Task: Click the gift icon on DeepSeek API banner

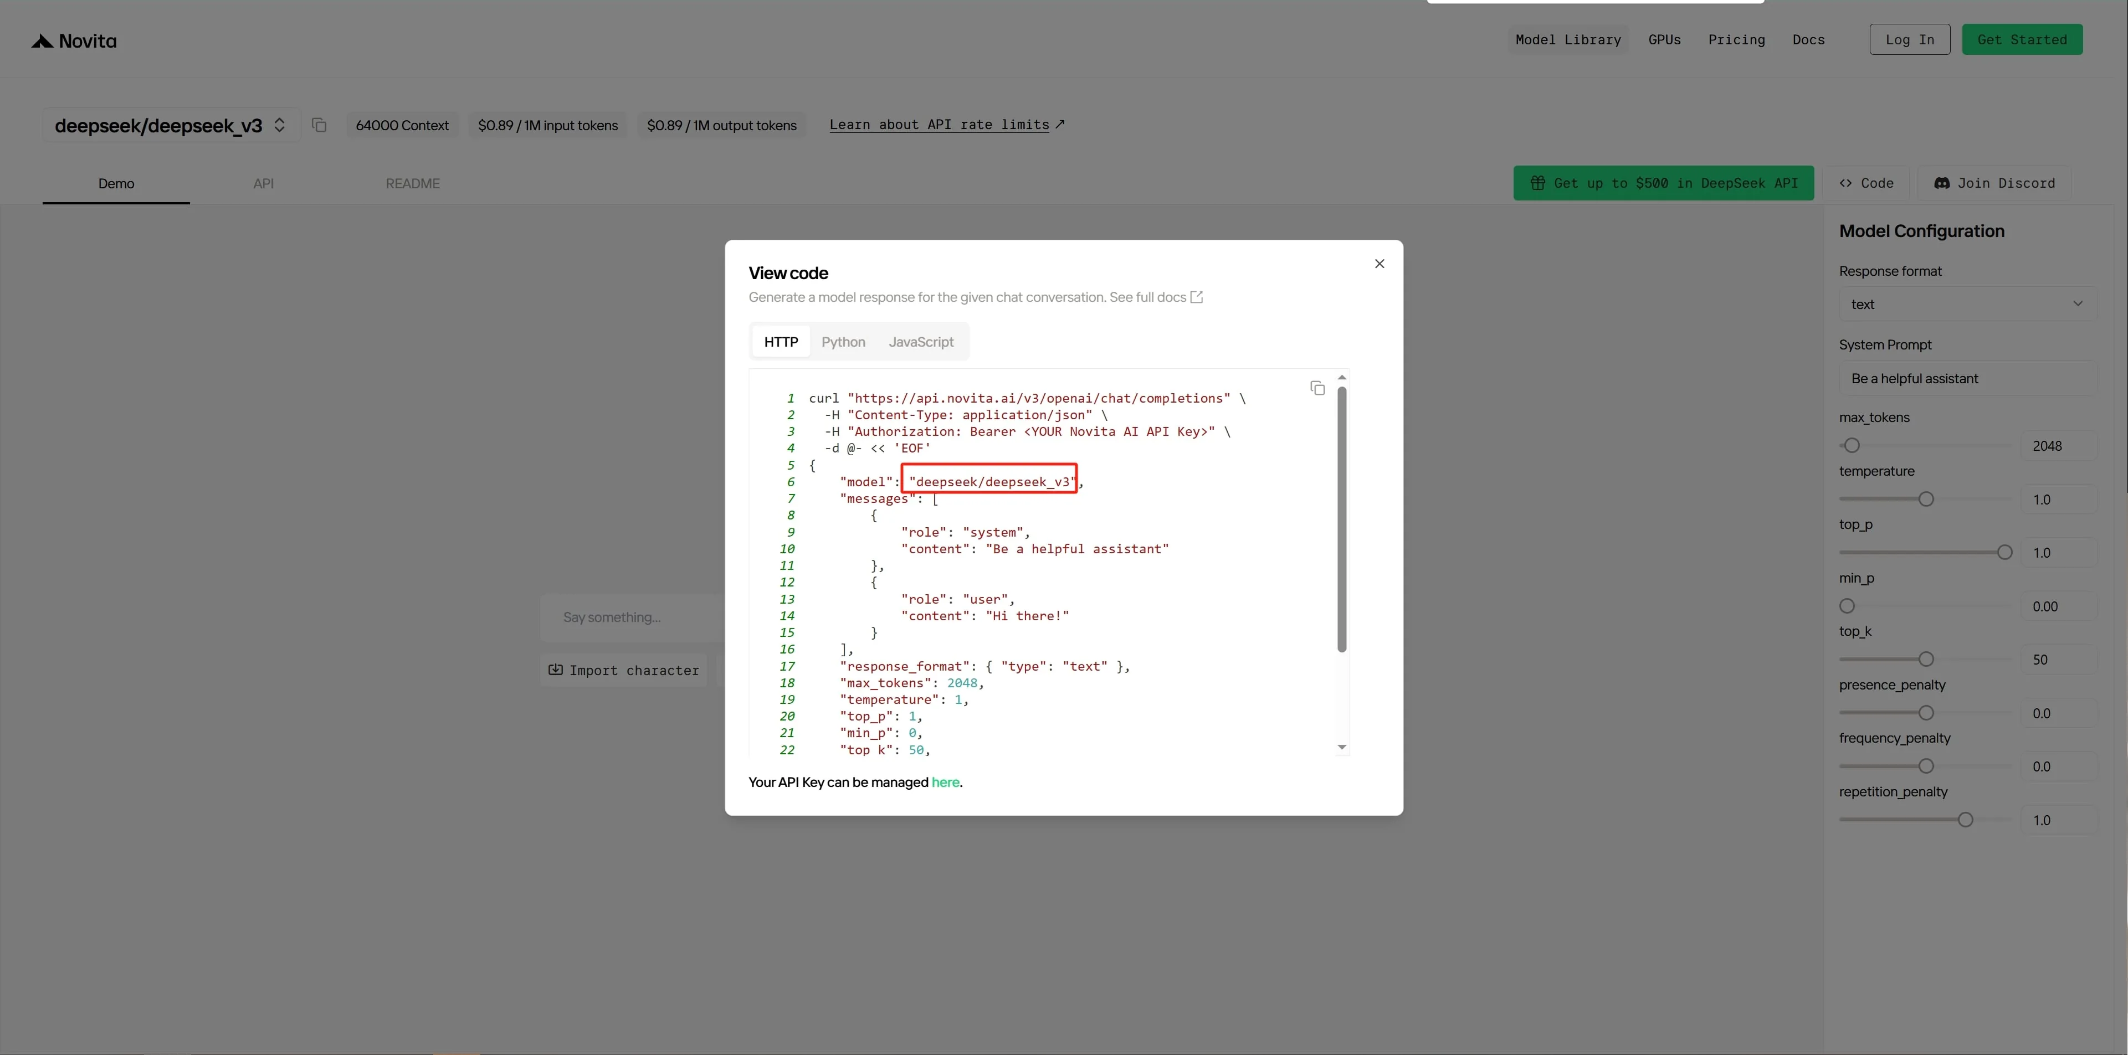Action: [1537, 182]
